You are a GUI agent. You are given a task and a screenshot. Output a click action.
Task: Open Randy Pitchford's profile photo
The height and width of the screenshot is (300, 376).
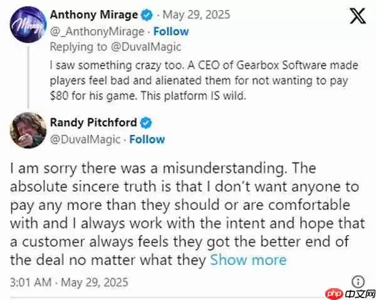click(26, 129)
